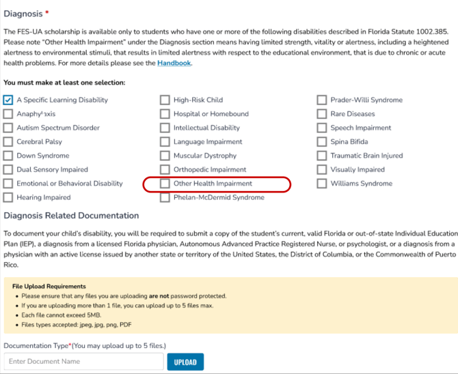Check Hospital or Homebound option
458x374 pixels.
point(165,114)
